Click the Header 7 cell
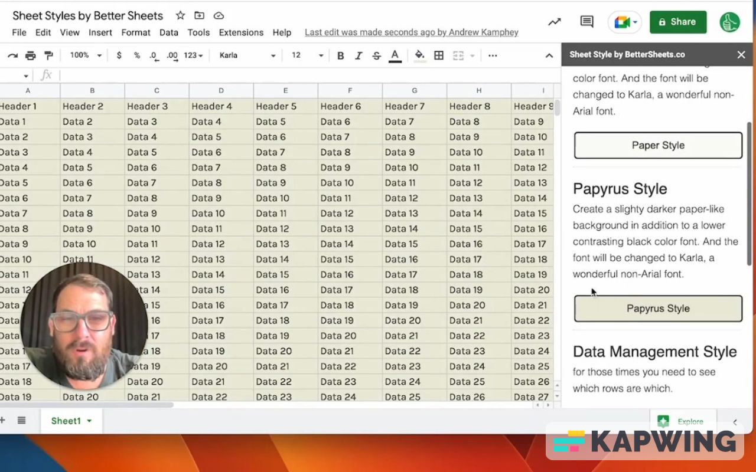Image resolution: width=756 pixels, height=472 pixels. click(415, 106)
